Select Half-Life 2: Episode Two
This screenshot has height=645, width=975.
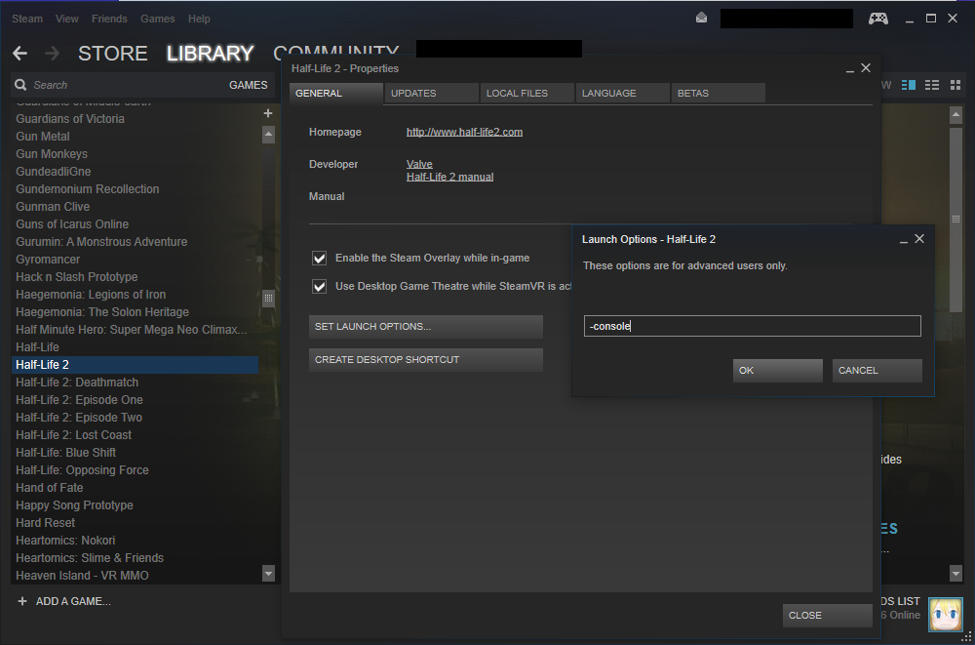pos(135,417)
